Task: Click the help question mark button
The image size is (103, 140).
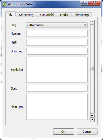Action: [84, 3]
